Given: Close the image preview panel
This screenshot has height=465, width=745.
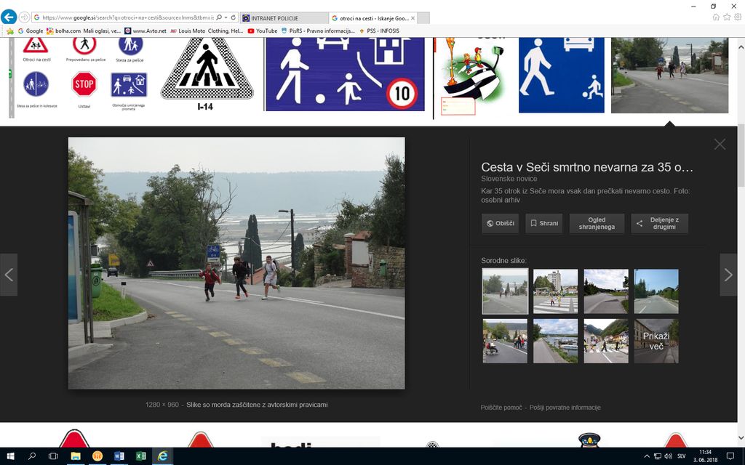Looking at the screenshot, I should pos(720,144).
